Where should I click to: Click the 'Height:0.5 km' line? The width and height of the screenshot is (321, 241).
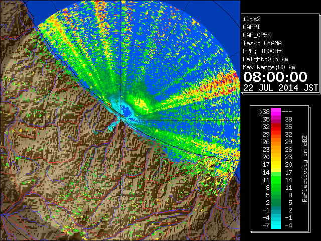point(265,59)
